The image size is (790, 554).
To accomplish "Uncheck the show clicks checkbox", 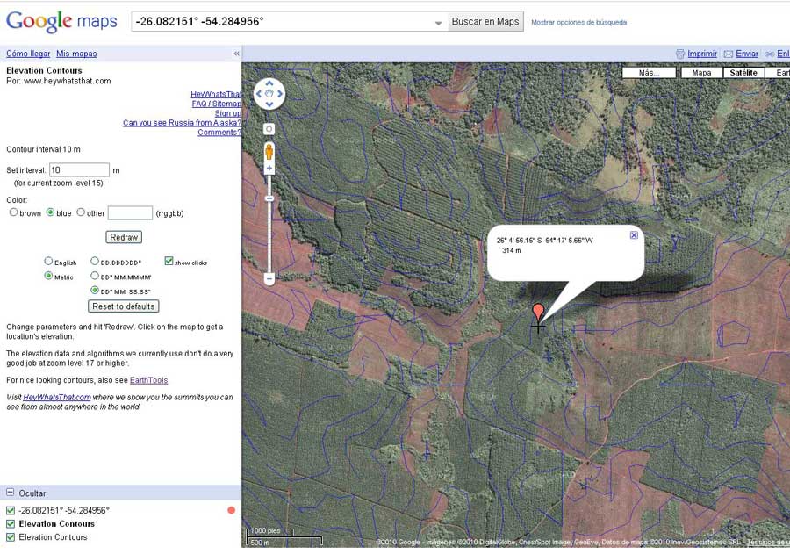I will (169, 262).
